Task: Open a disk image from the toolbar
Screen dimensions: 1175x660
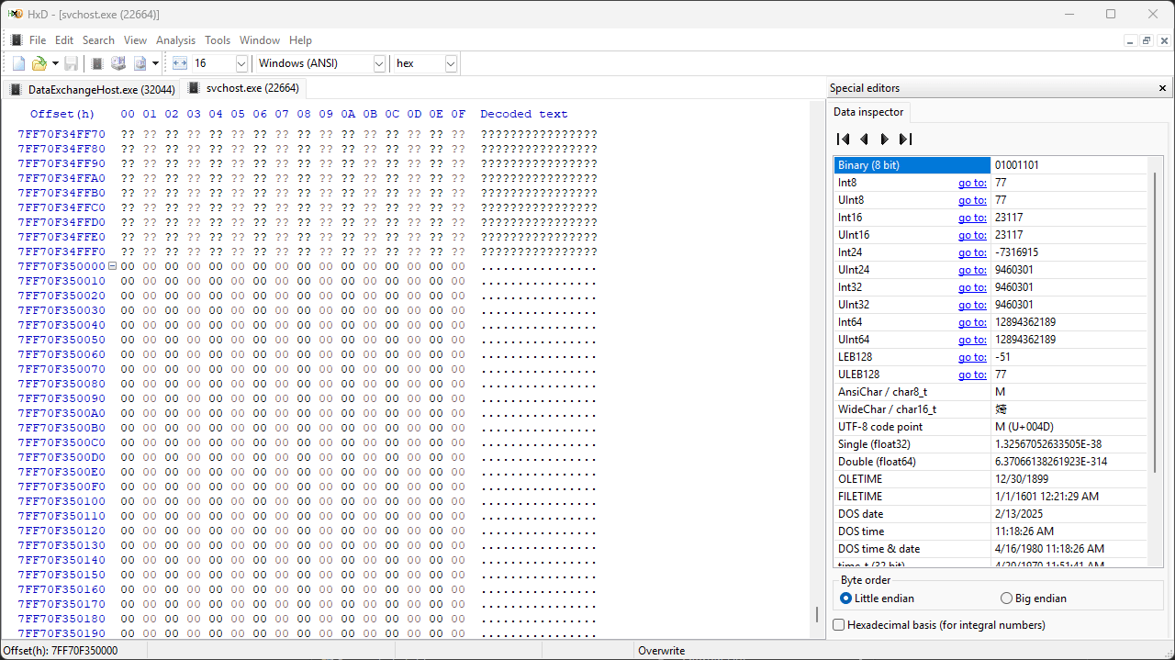Action: [x=140, y=62]
